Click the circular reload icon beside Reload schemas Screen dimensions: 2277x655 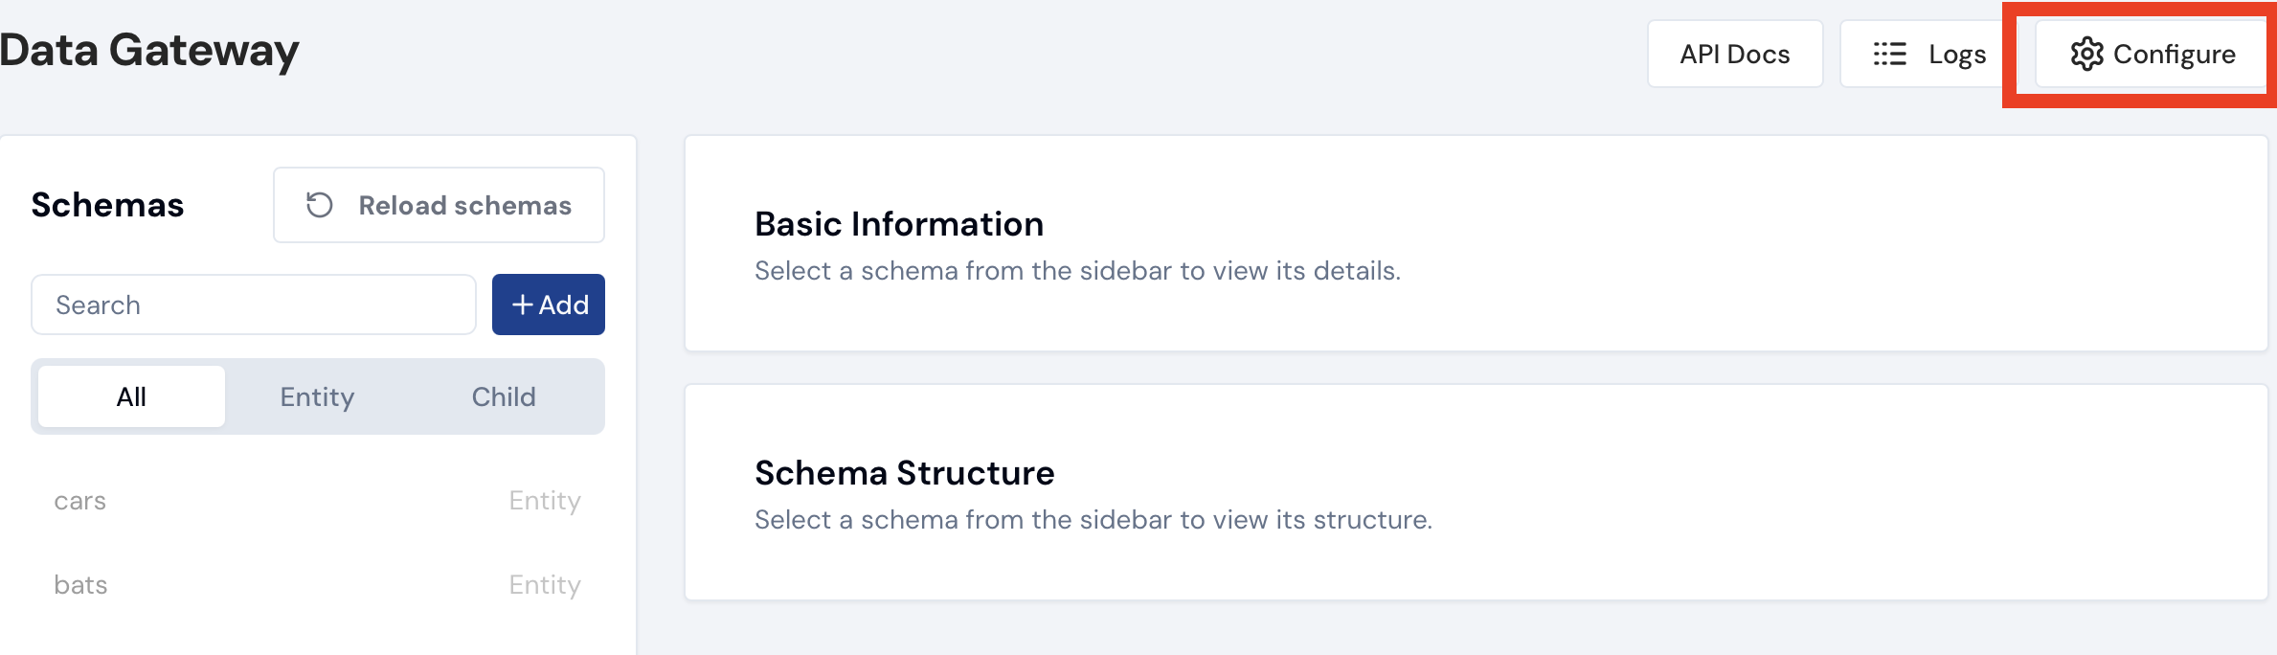tap(319, 204)
